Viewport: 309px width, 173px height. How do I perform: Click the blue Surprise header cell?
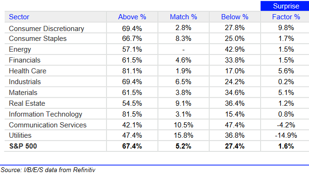(286, 6)
